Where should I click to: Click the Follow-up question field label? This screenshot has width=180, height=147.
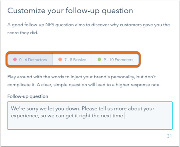tap(28, 96)
